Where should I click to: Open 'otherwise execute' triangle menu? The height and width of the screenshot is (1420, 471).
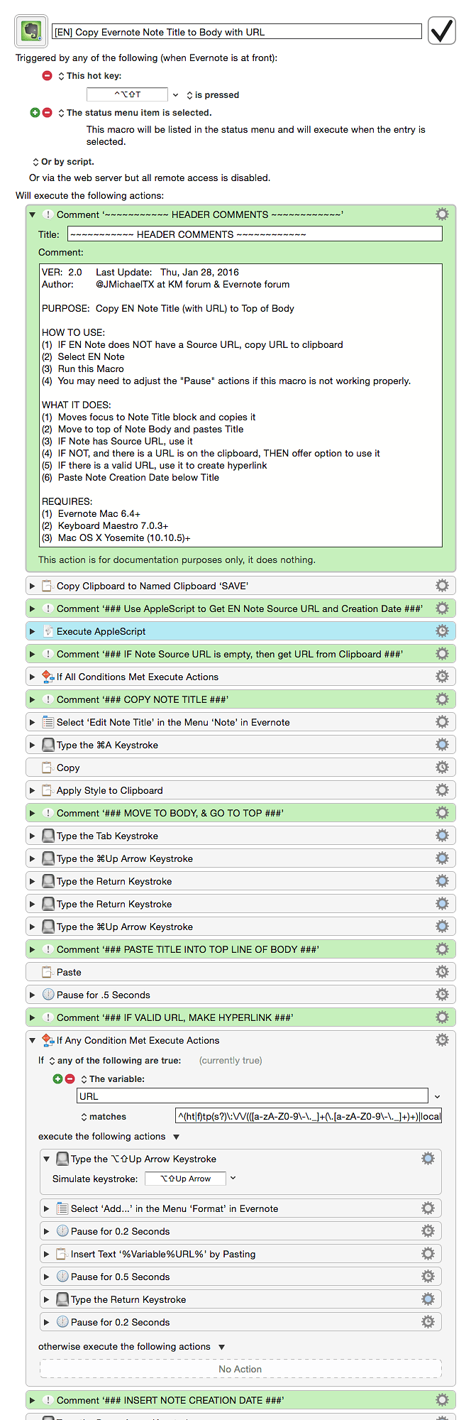click(221, 1347)
